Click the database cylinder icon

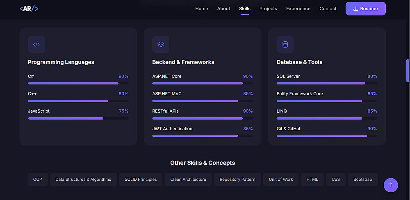(x=285, y=45)
